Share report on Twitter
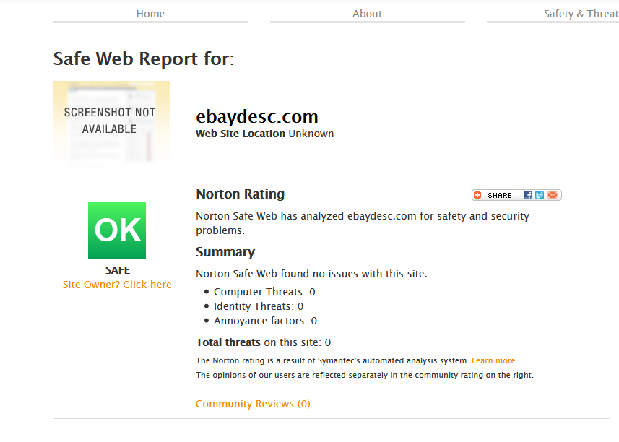 [540, 195]
